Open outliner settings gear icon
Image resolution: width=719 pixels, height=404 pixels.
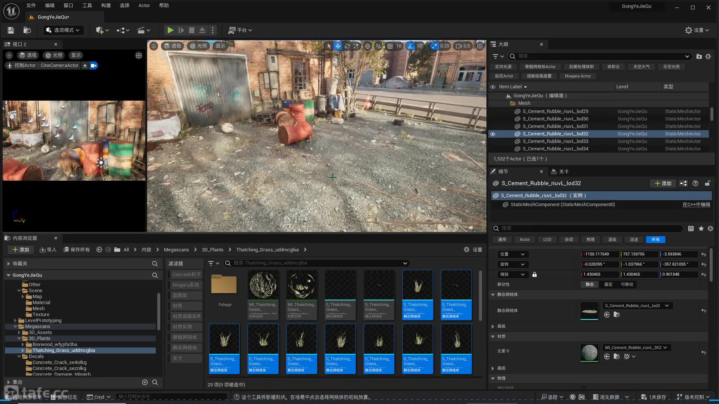708,56
